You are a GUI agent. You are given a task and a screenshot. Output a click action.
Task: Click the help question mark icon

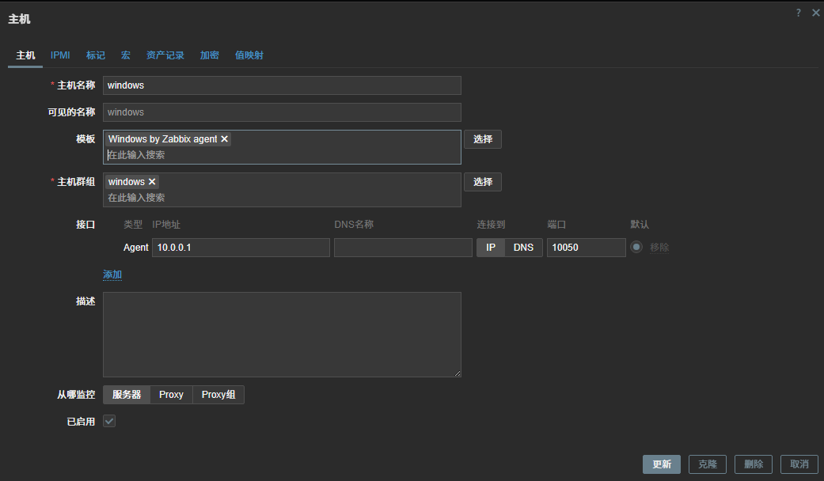(x=799, y=13)
